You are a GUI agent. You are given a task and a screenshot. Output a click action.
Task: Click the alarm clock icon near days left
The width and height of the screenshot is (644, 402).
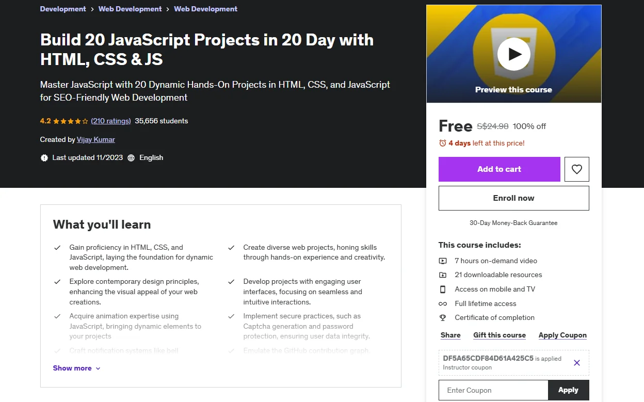(442, 143)
